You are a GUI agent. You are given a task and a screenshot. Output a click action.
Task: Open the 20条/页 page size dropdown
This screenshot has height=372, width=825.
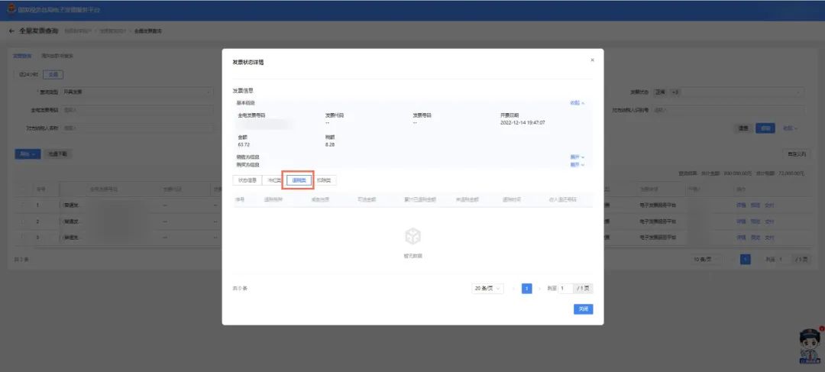point(488,289)
